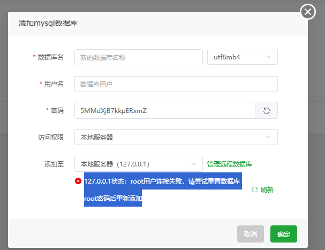Focus the 用户名 database user field
325x250 pixels.
(176, 84)
